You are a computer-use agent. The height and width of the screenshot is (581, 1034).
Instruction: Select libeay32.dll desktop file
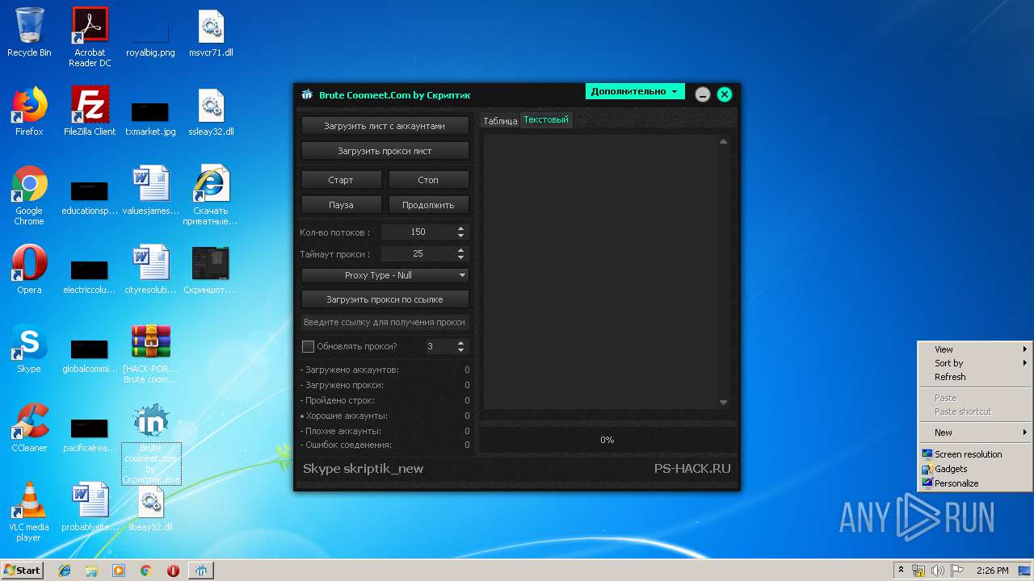pos(151,507)
